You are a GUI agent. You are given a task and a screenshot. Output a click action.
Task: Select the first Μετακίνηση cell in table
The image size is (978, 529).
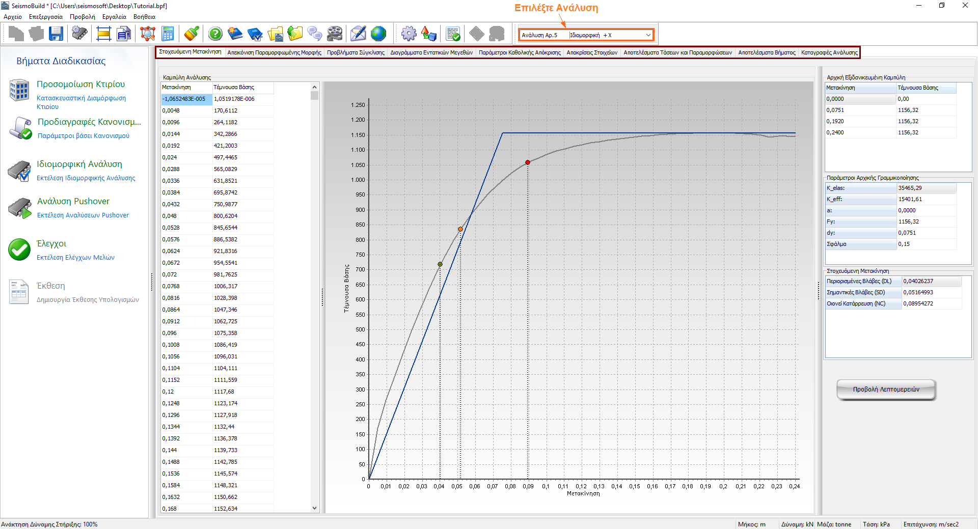186,99
